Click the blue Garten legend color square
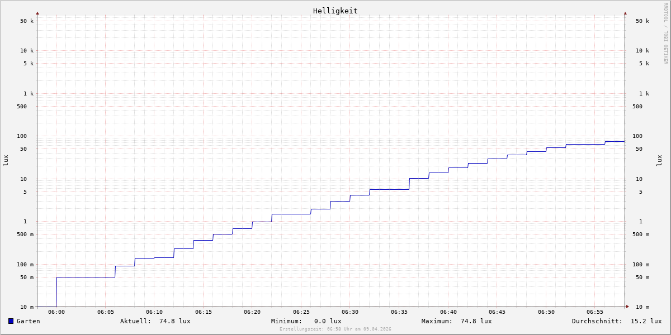Screen dimensions: 671x335 point(11,321)
